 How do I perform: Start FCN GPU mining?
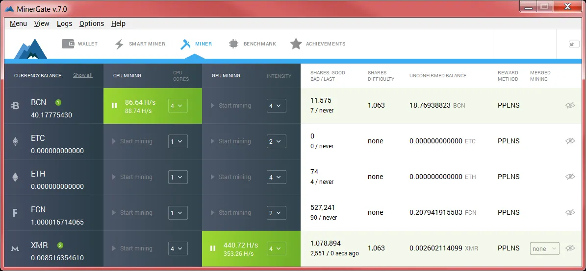click(x=230, y=213)
